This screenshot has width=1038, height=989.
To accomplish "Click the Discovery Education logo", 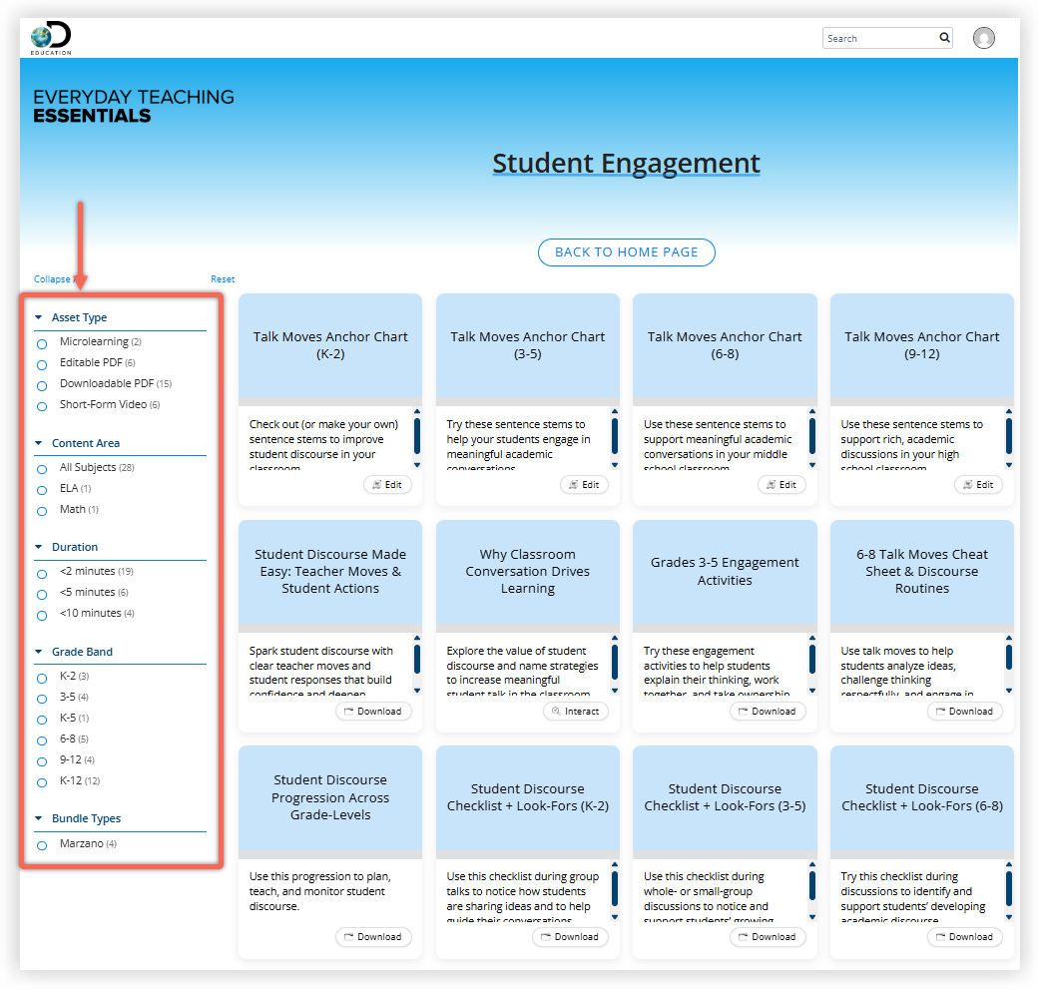I will (51, 38).
